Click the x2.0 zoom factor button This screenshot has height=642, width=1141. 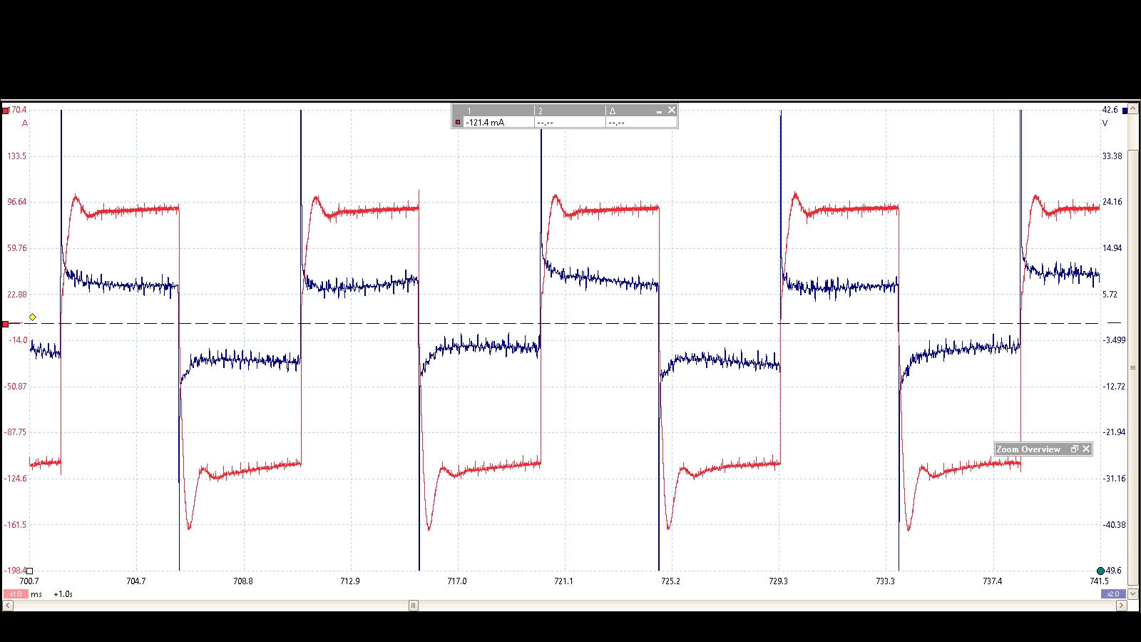pyautogui.click(x=1113, y=593)
